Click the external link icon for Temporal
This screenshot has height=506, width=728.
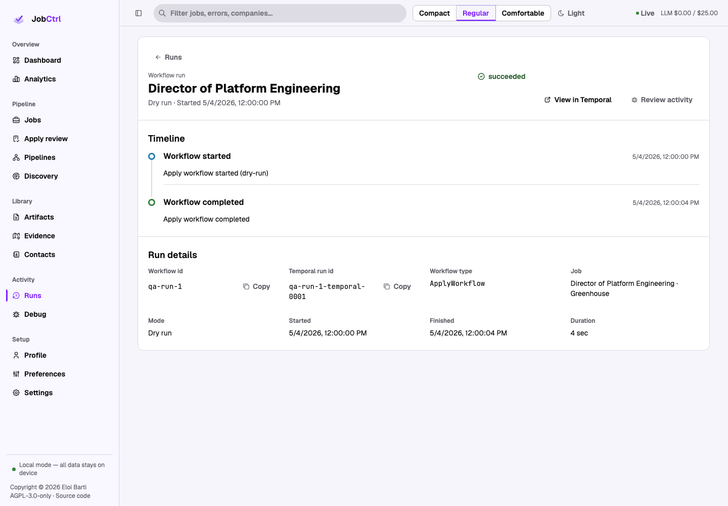[548, 100]
